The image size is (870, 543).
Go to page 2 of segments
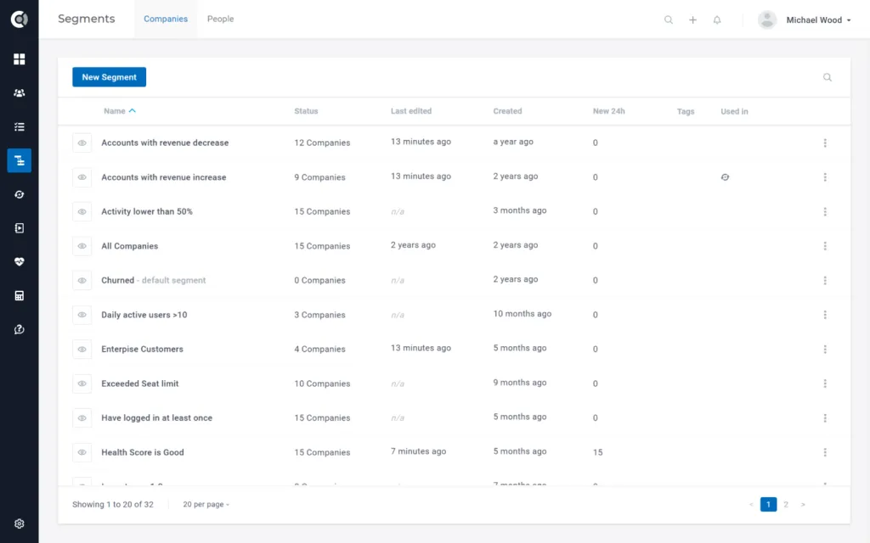pyautogui.click(x=786, y=504)
